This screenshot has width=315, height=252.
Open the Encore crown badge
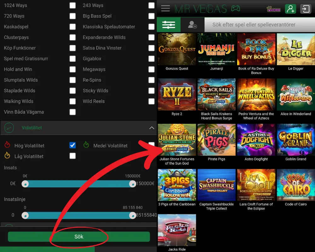[273, 9]
